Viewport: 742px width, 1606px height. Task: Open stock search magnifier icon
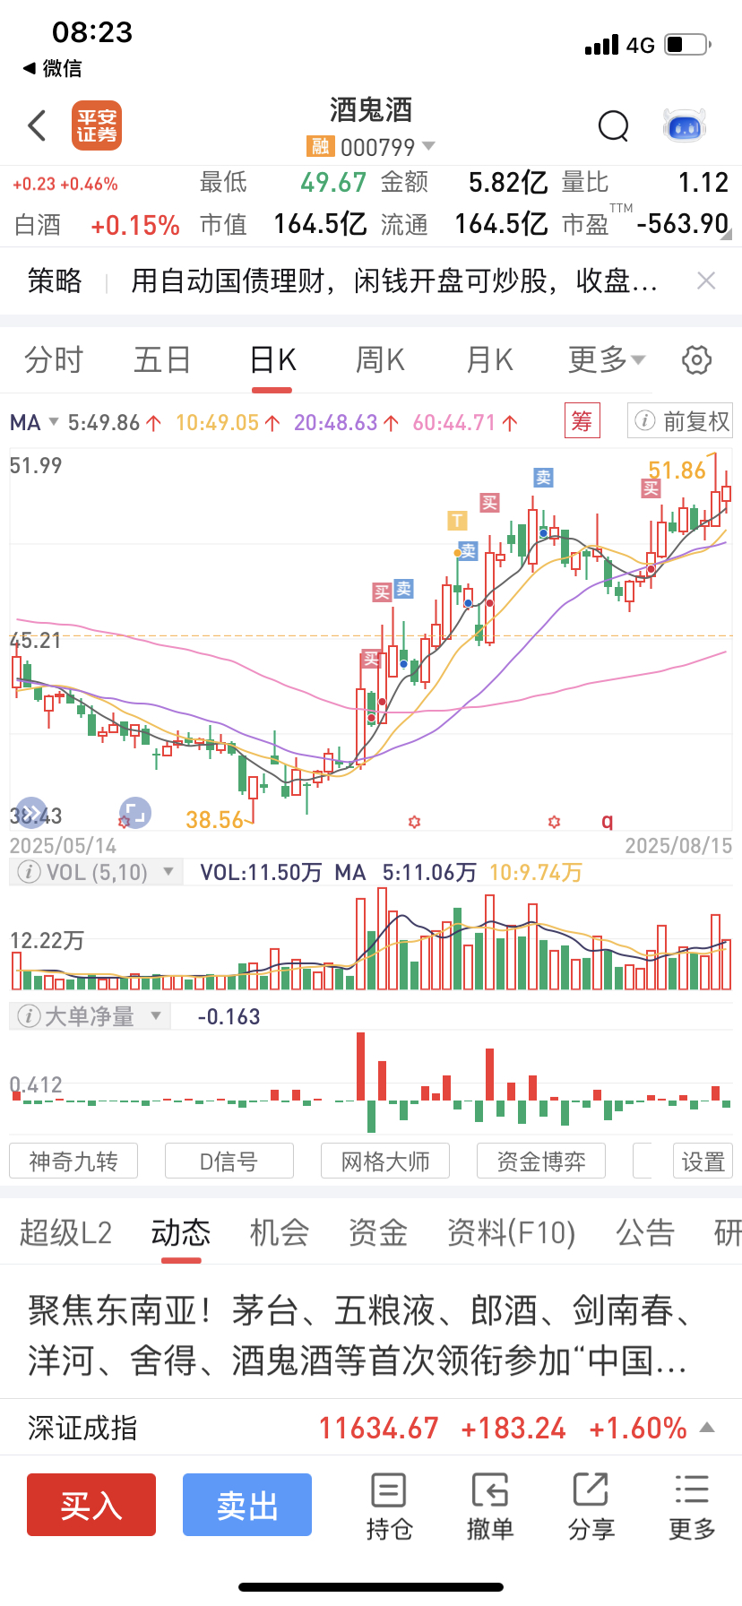[614, 126]
